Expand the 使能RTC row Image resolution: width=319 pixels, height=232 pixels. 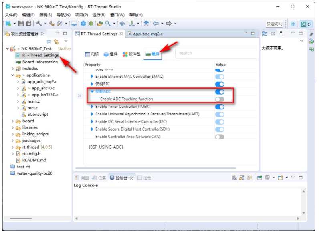coord(92,84)
